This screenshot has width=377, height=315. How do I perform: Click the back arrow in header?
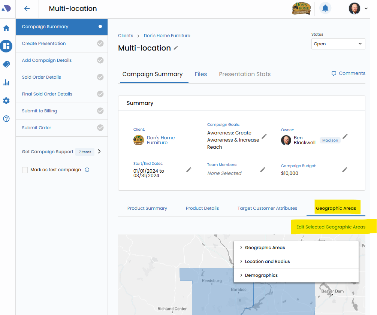pos(27,9)
